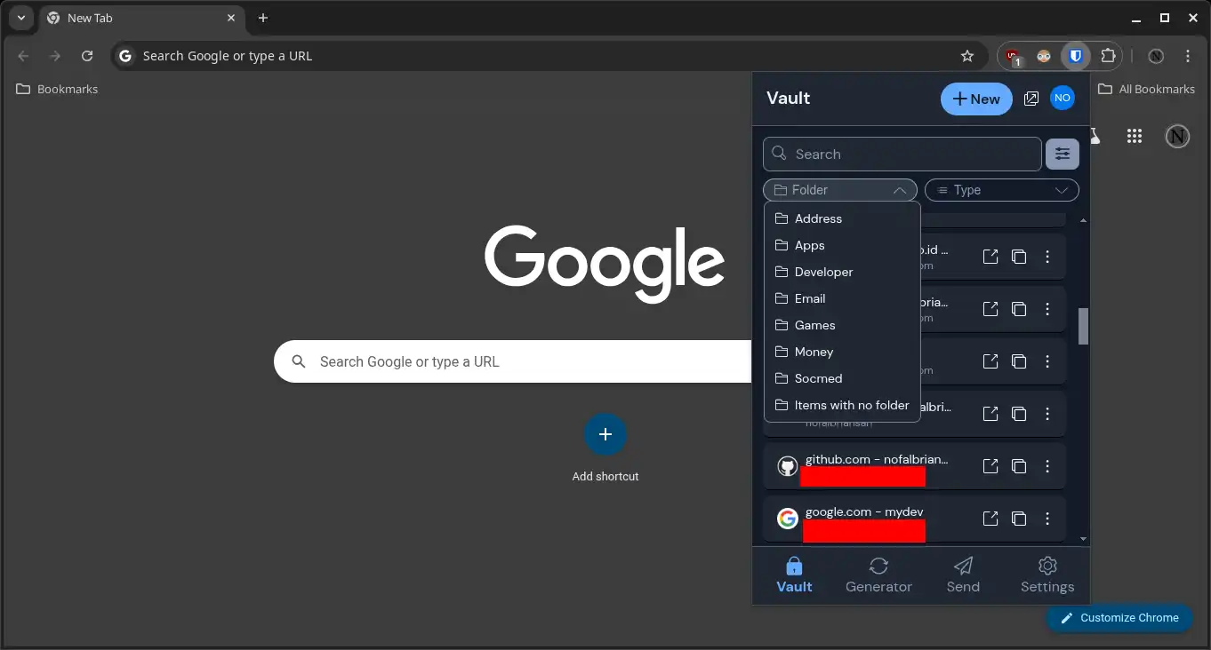Screen dimensions: 1211x650
Task: Click the Bitwarden shield extension icon
Action: [1076, 56]
